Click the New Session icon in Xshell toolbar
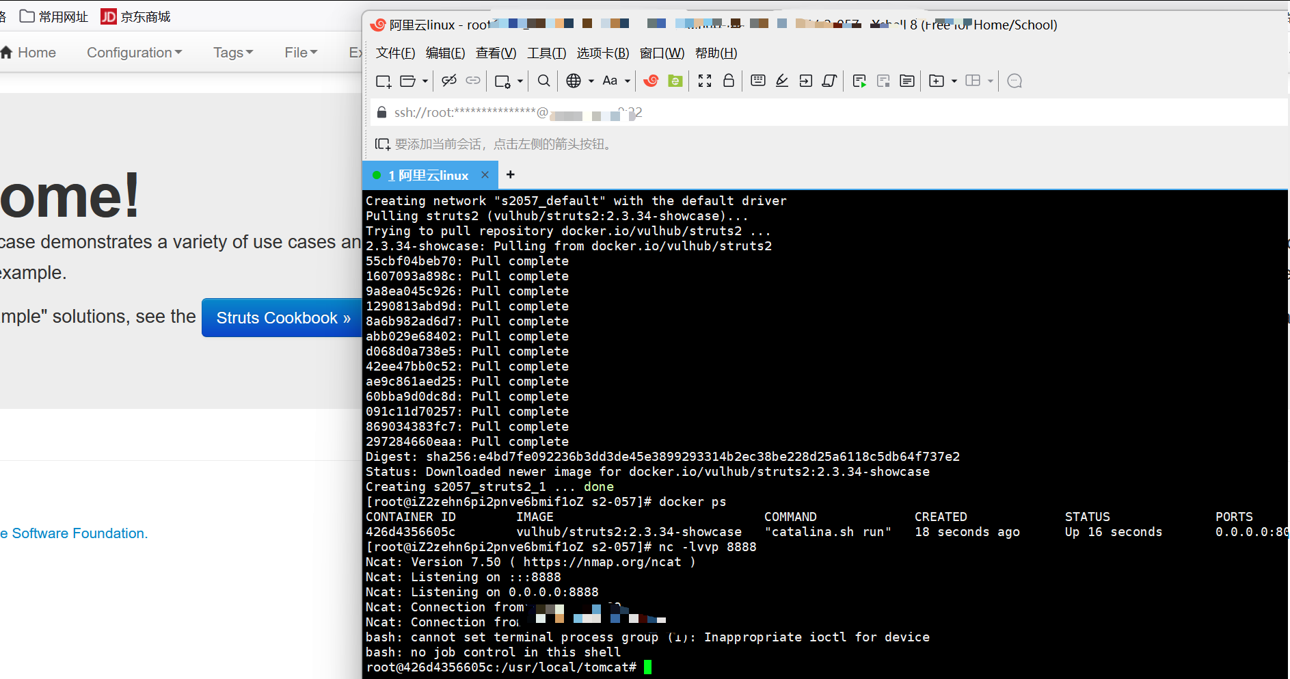The width and height of the screenshot is (1290, 679). (x=384, y=81)
